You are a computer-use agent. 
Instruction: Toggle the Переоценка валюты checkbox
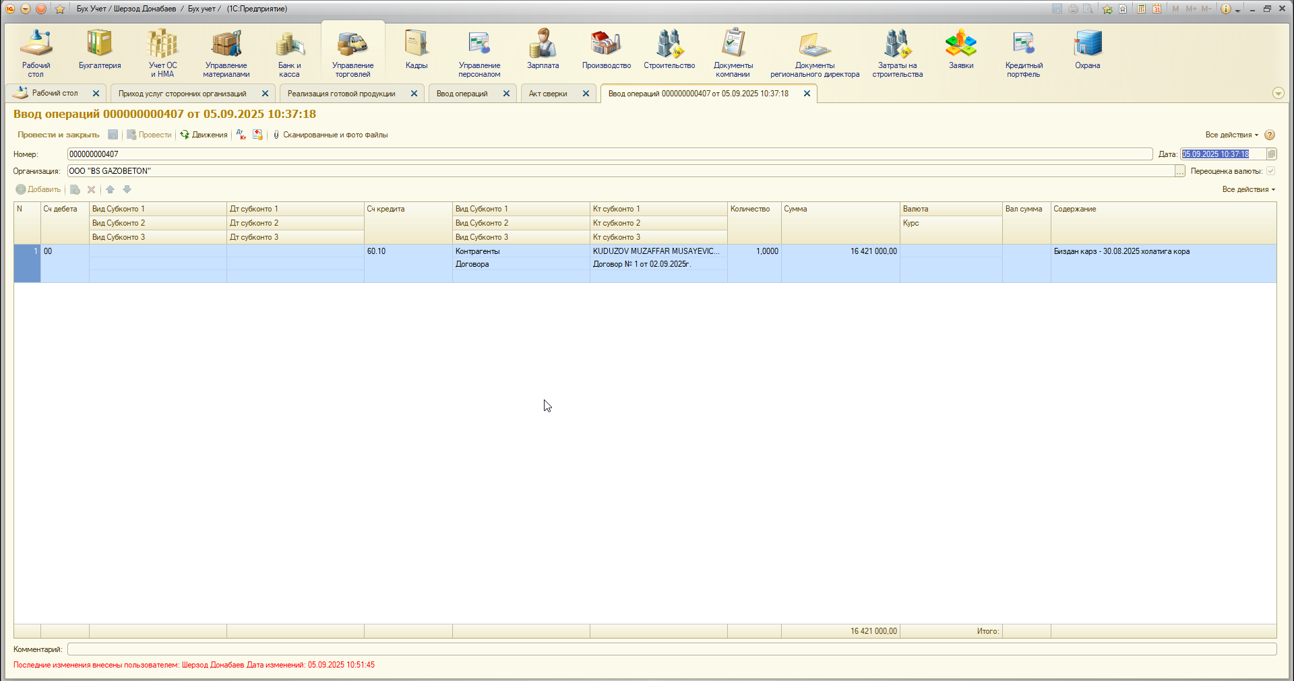tap(1270, 171)
